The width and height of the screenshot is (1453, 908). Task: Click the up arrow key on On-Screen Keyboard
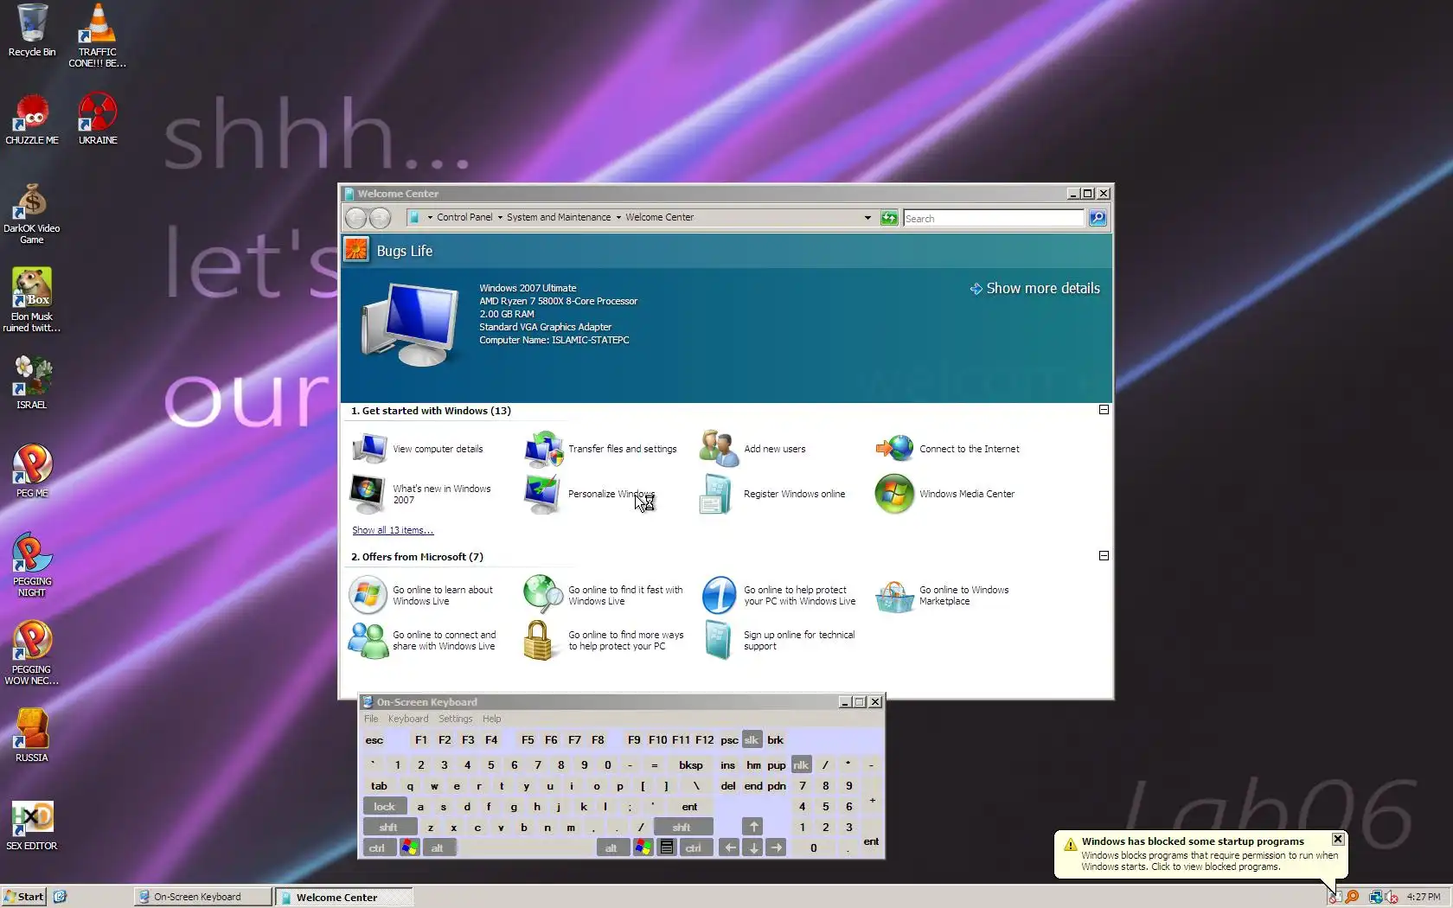[753, 828]
